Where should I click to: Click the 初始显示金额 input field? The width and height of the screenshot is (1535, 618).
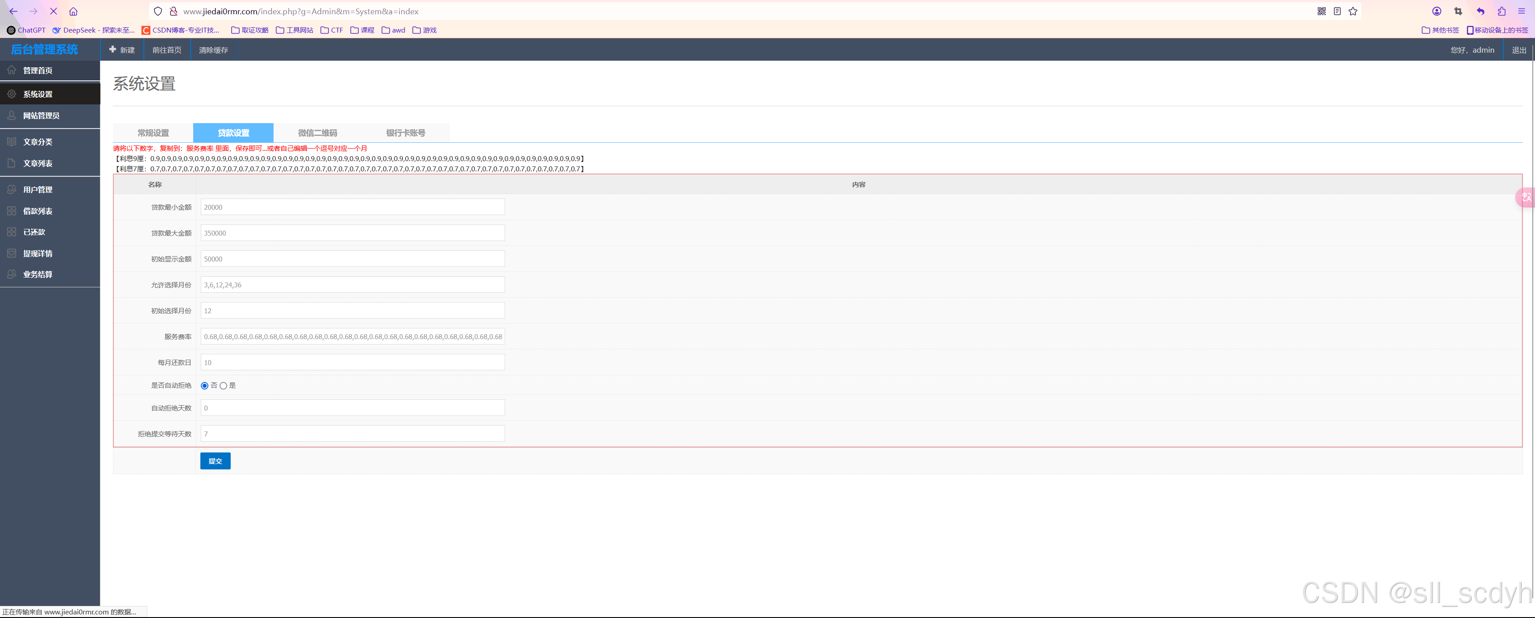click(x=353, y=259)
